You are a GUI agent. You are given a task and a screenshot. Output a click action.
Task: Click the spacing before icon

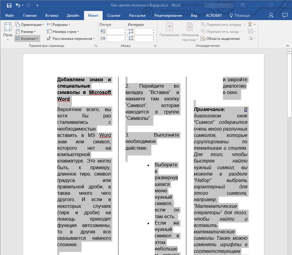click(x=131, y=31)
